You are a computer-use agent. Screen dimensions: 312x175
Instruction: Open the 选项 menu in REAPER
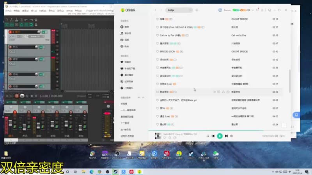[x=60, y=11]
